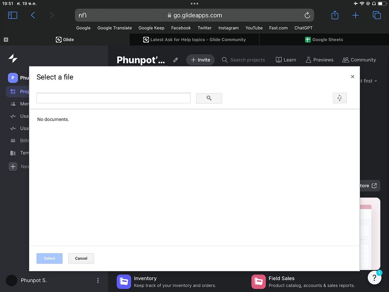
Task: Open Billing from the sidebar
Action: pos(13,140)
